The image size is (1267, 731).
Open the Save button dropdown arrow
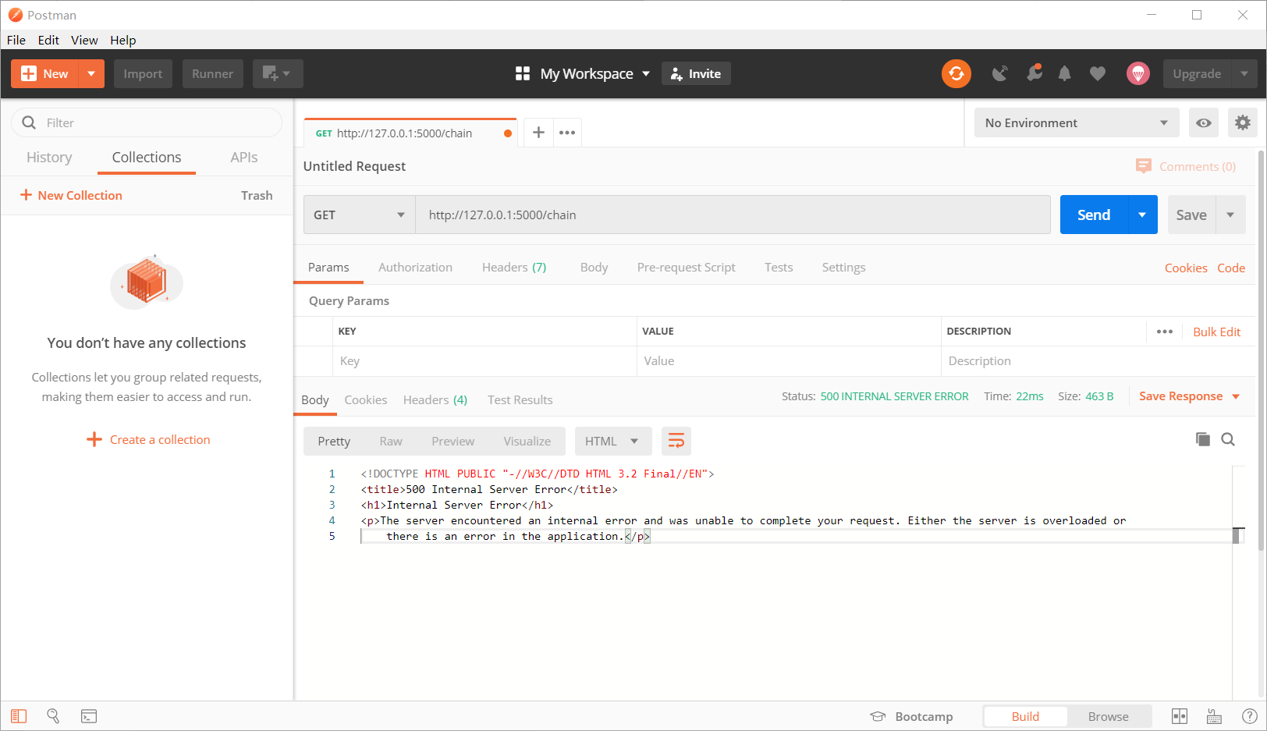pyautogui.click(x=1230, y=215)
